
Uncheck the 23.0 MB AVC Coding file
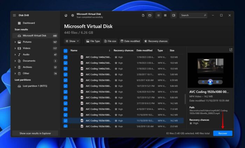coord(65,126)
